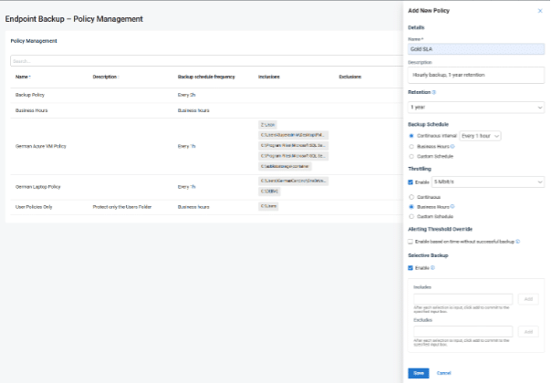Click the C:\Users tag in User Policies row
This screenshot has height=383, width=551.
pos(268,206)
